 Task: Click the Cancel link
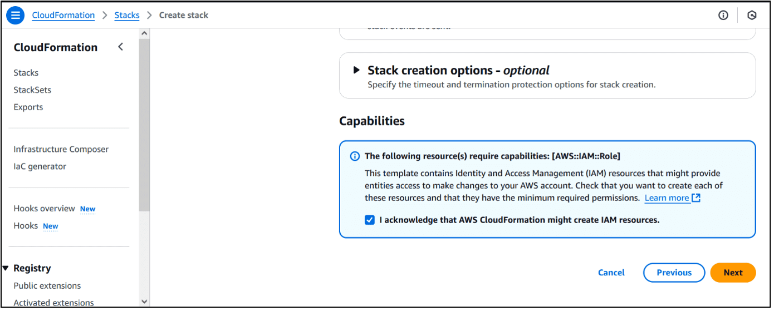[x=611, y=273]
